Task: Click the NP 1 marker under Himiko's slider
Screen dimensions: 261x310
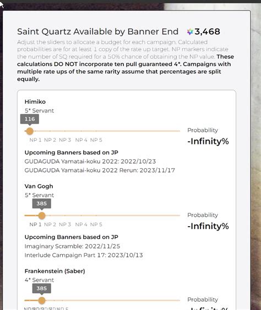Action: (x=35, y=140)
